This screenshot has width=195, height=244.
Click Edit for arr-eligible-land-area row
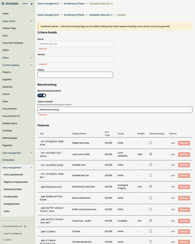click(x=173, y=143)
